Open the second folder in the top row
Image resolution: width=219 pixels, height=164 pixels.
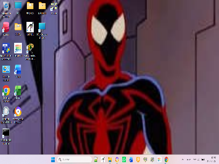42,6
